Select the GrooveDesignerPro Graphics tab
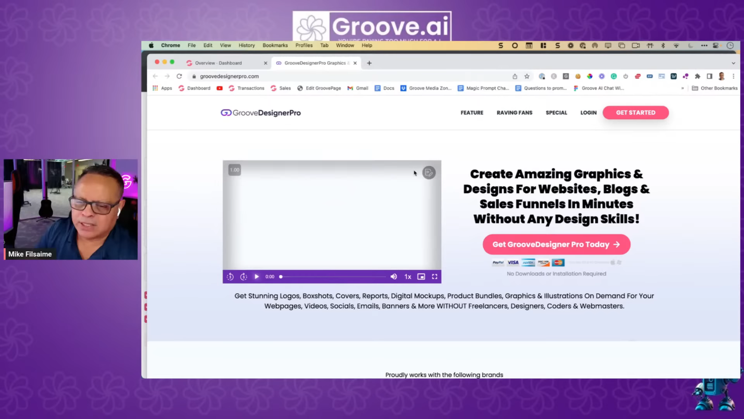This screenshot has width=744, height=419. tap(316, 63)
